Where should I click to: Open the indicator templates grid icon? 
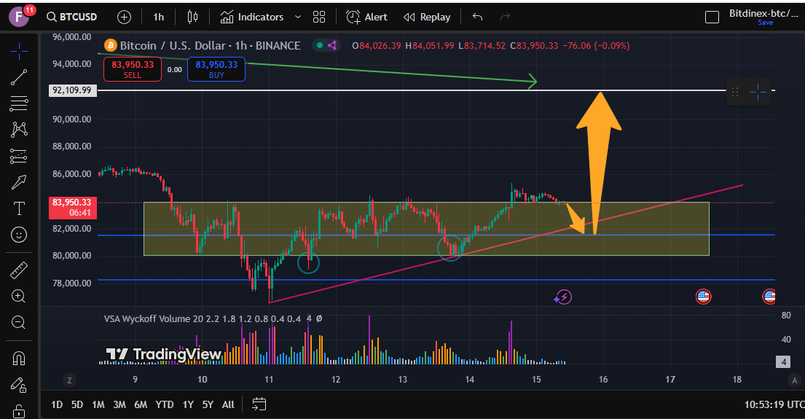point(319,17)
